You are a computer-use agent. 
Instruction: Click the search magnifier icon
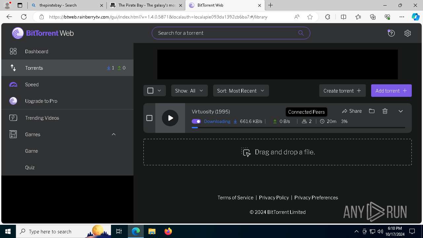[x=301, y=33]
